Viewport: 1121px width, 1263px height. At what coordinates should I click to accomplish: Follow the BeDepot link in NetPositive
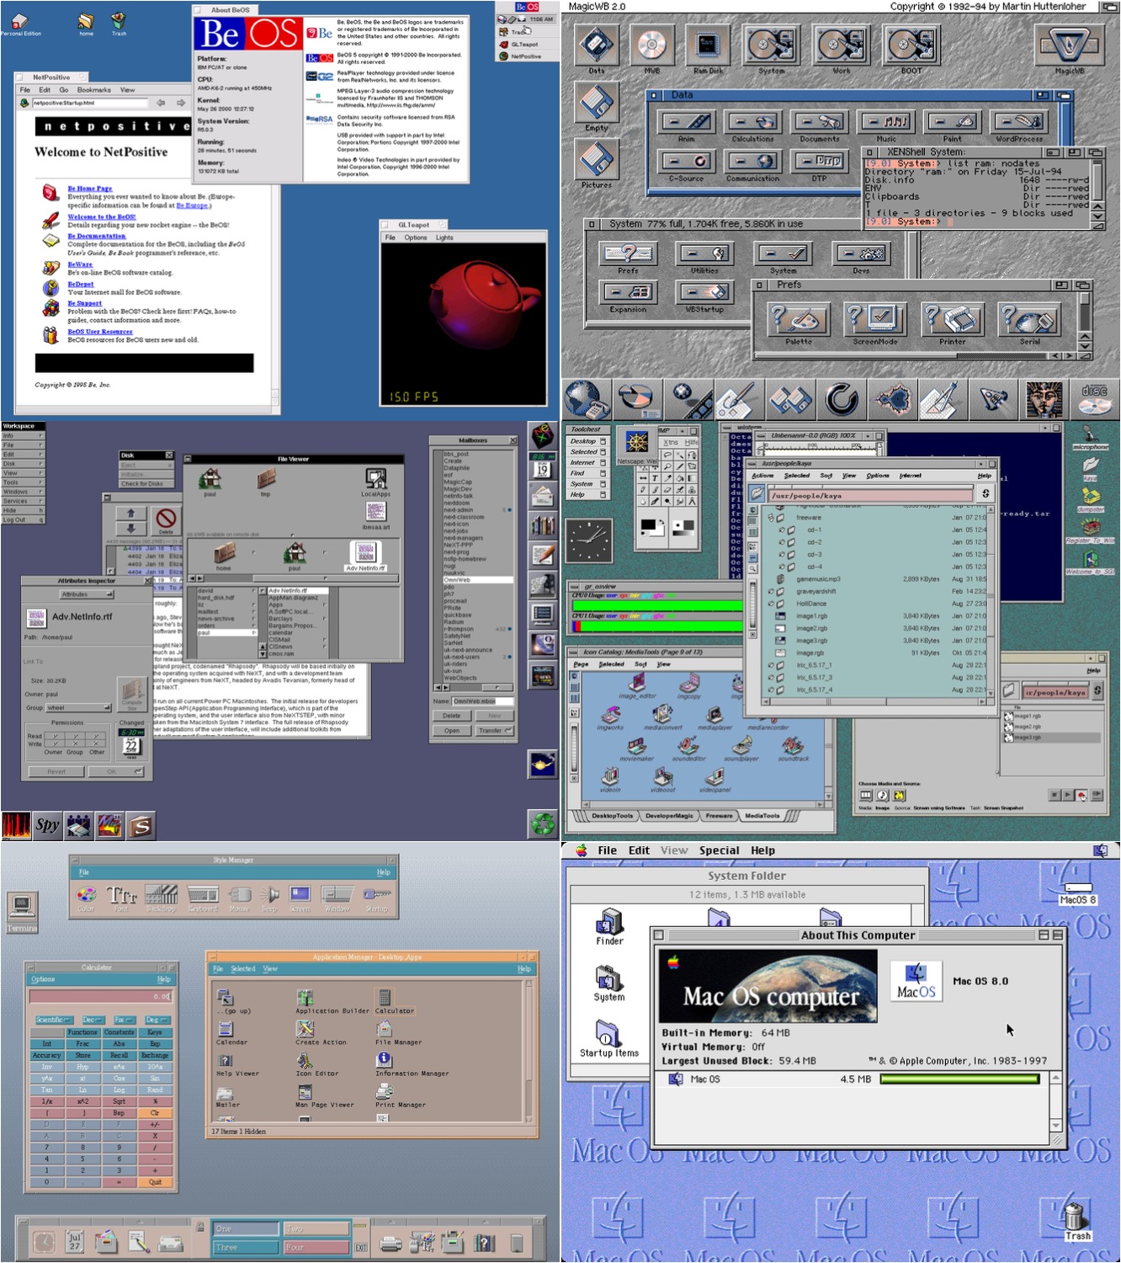(x=81, y=285)
